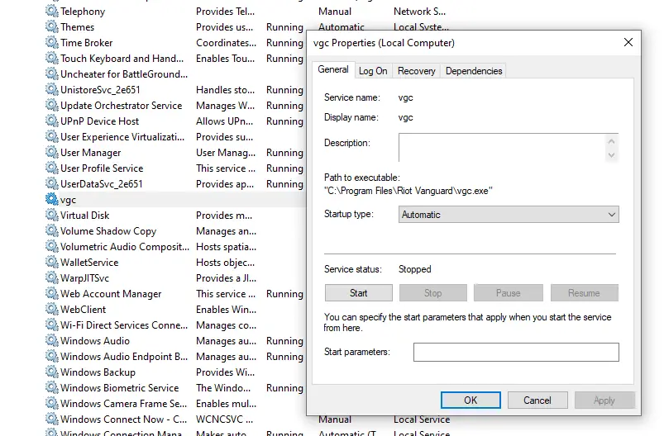Click the 'Manages co...' description of Wi-Fi Direct

226,325
